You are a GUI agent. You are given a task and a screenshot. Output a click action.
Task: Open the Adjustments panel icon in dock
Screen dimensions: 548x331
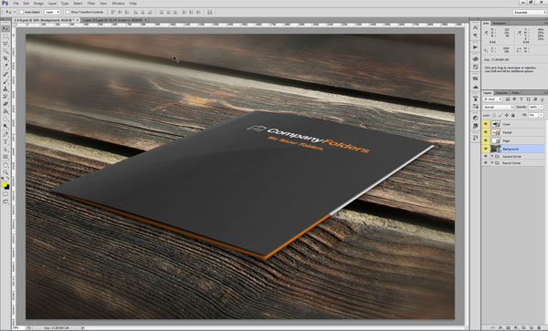[x=475, y=118]
